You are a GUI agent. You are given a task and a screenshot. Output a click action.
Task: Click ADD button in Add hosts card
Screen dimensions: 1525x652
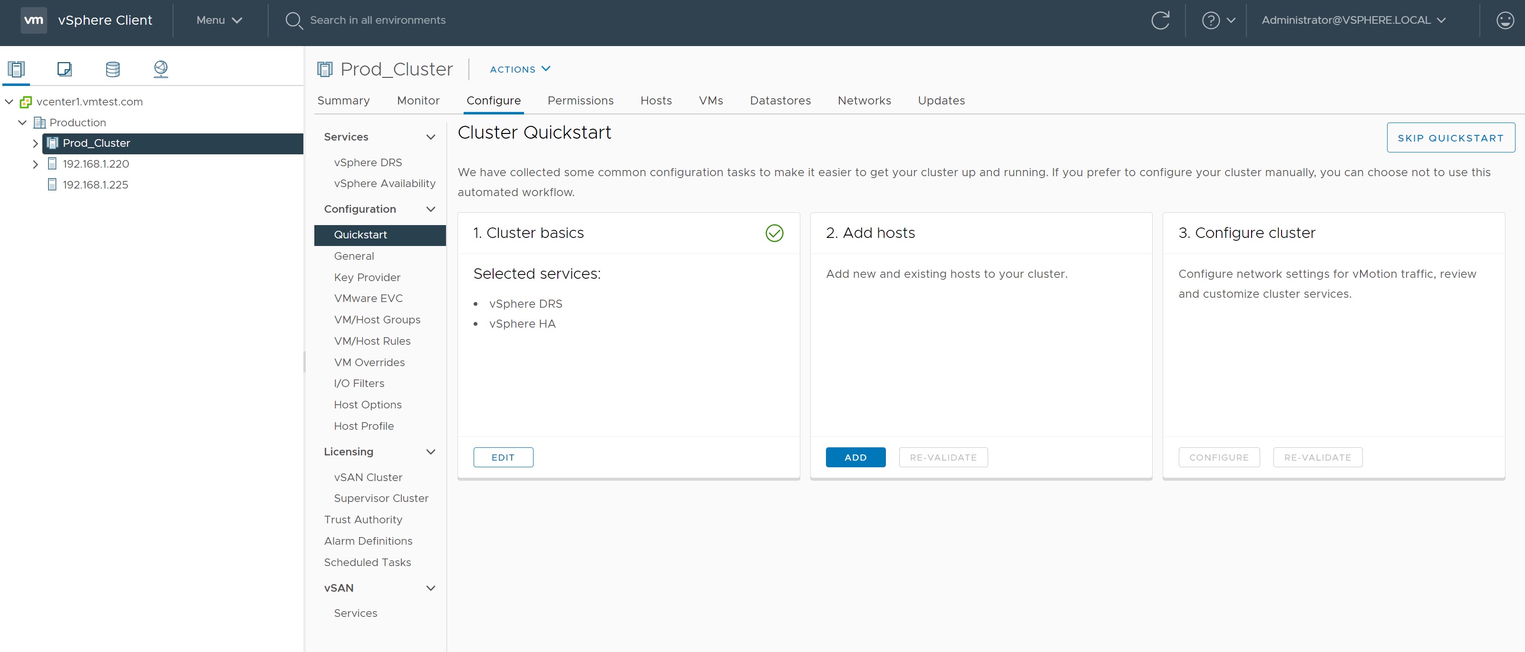pos(855,457)
